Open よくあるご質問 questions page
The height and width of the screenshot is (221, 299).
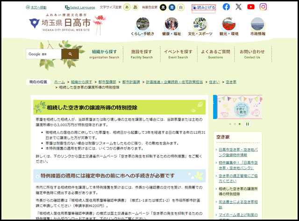tap(215, 54)
